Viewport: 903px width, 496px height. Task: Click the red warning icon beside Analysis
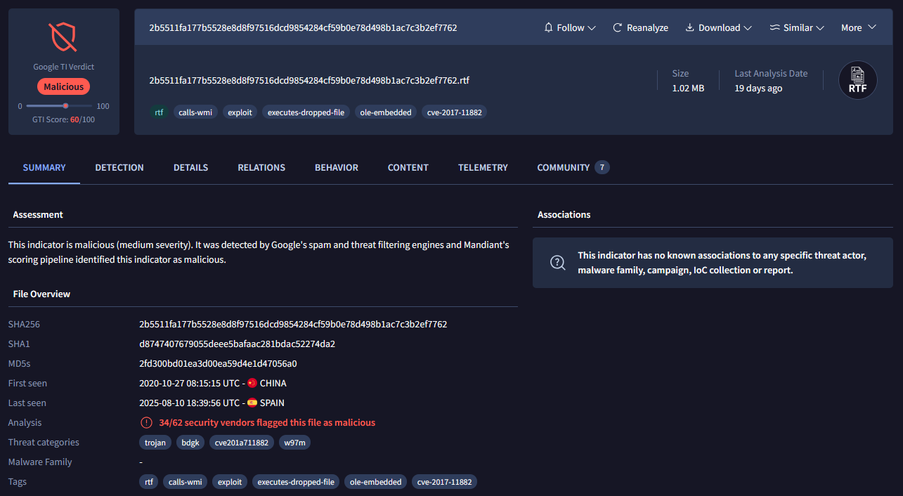pos(146,422)
